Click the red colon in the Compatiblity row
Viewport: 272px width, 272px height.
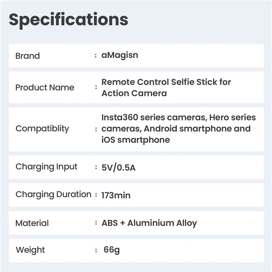[x=96, y=129]
